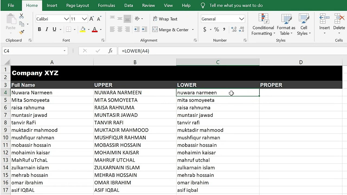The height and width of the screenshot is (195, 347).
Task: Apply Accounting dollar number format
Action: pyautogui.click(x=205, y=30)
